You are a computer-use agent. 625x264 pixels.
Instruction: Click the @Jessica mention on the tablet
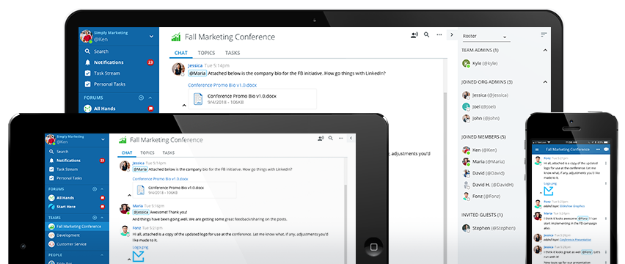coord(141,212)
